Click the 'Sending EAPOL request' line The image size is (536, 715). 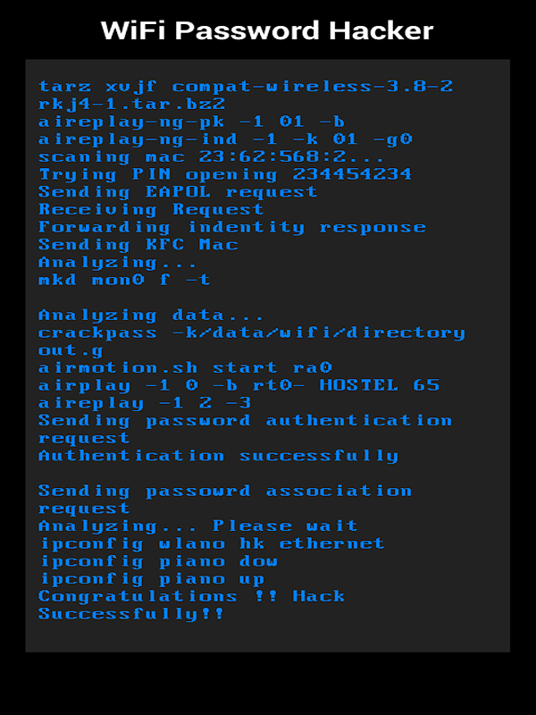coord(178,192)
